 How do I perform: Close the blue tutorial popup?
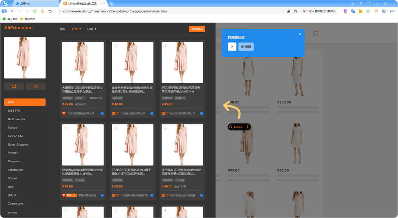[299, 34]
